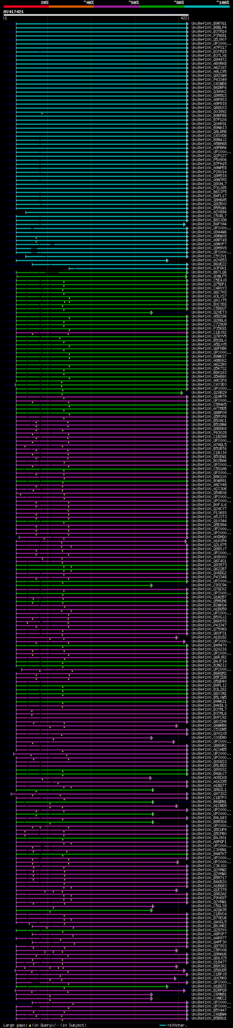The width and height of the screenshot is (233, 1028).
Task: Click the 422 end position marker
Action: 184,18
